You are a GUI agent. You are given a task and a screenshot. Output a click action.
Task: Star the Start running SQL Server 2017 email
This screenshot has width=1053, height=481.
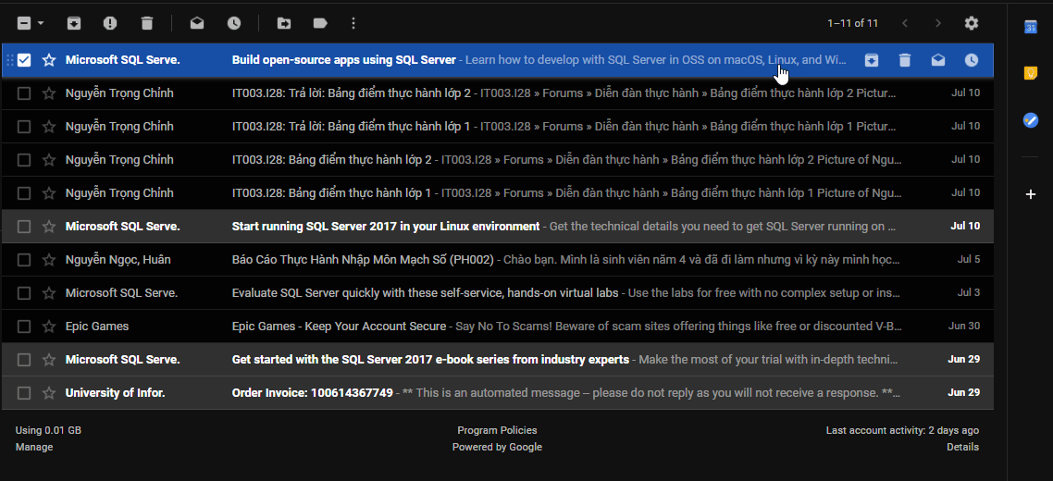(x=48, y=227)
